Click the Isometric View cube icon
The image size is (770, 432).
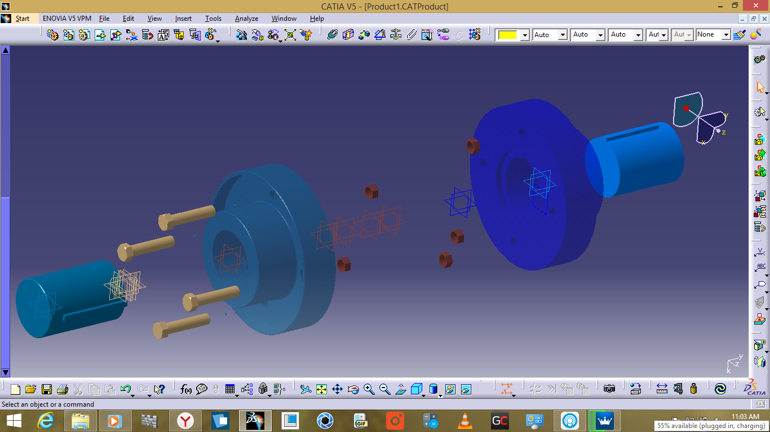417,389
